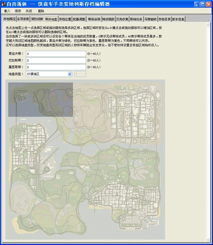Switch to the 贝壳收集 tab
213x245 pixels.
point(122,19)
